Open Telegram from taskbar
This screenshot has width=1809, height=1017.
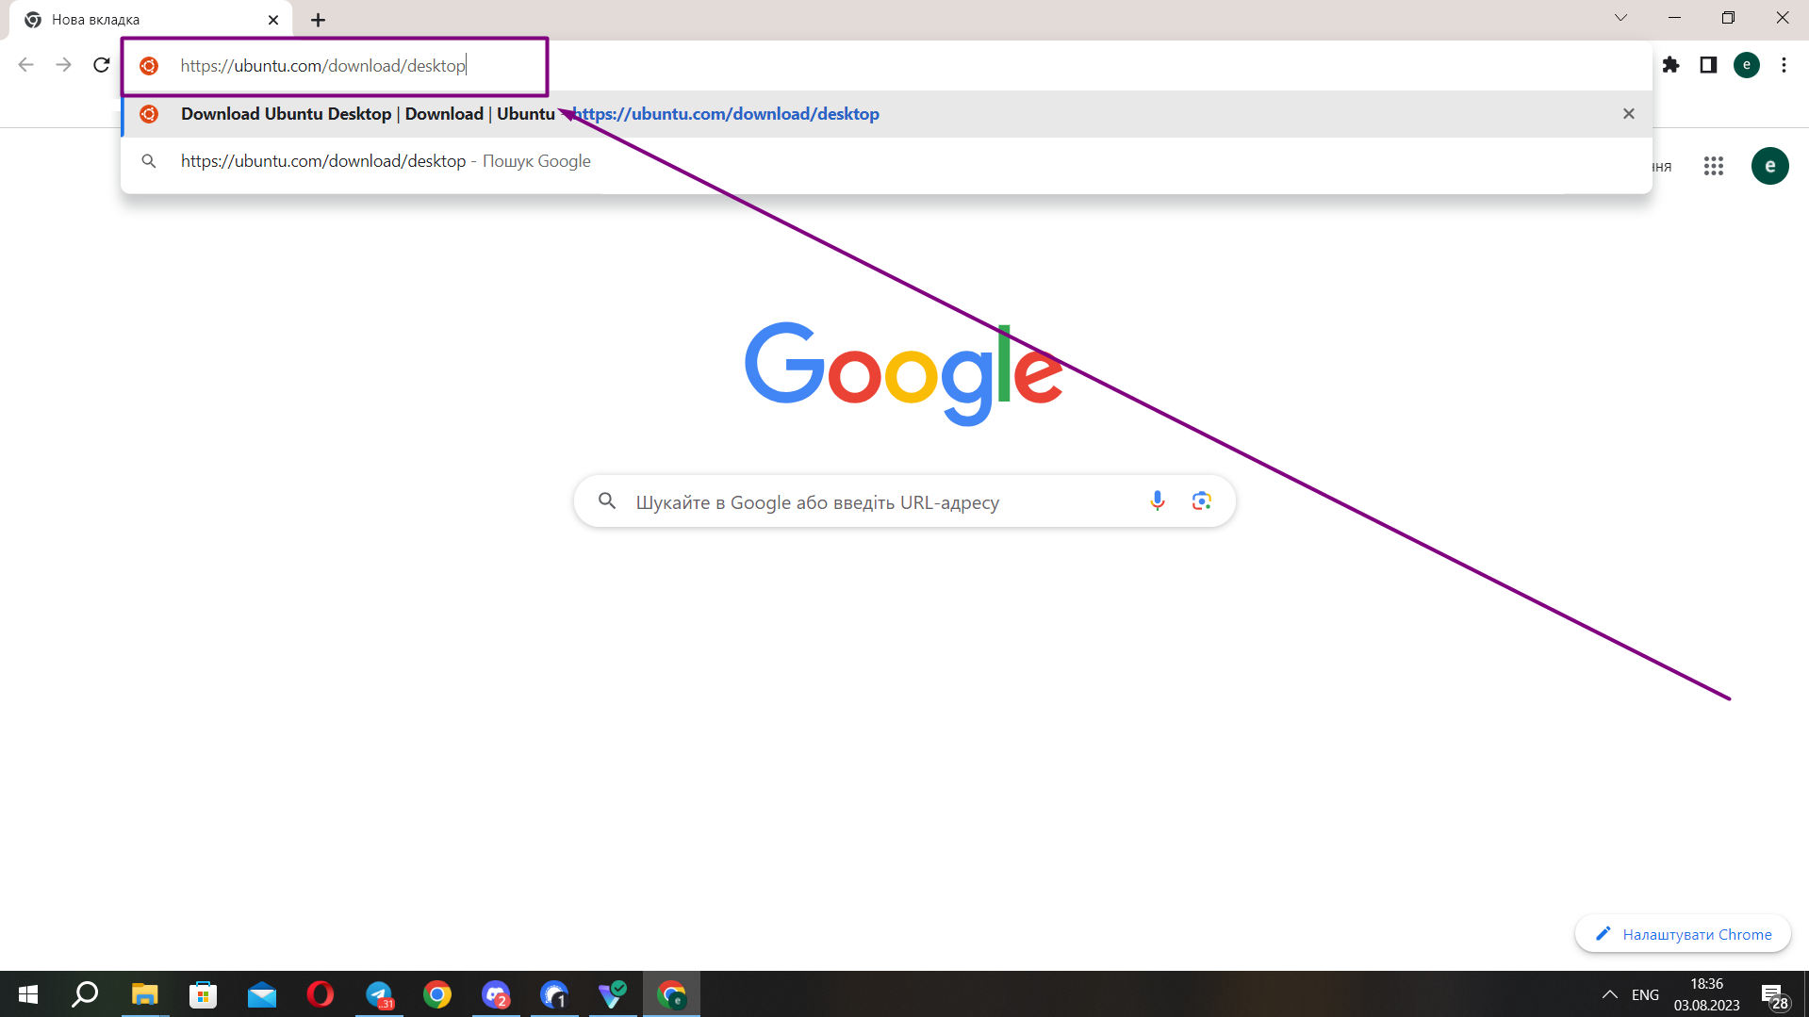click(379, 994)
